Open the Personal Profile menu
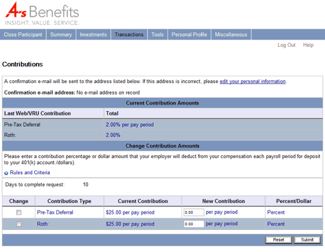325x252 pixels. 190,35
